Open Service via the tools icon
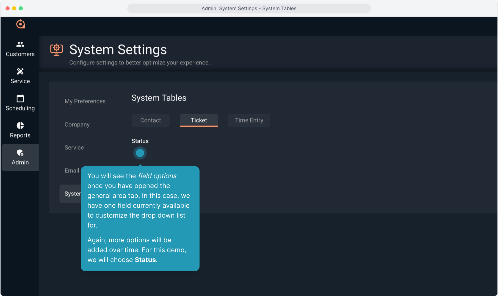The height and width of the screenshot is (296, 498). pos(20,71)
